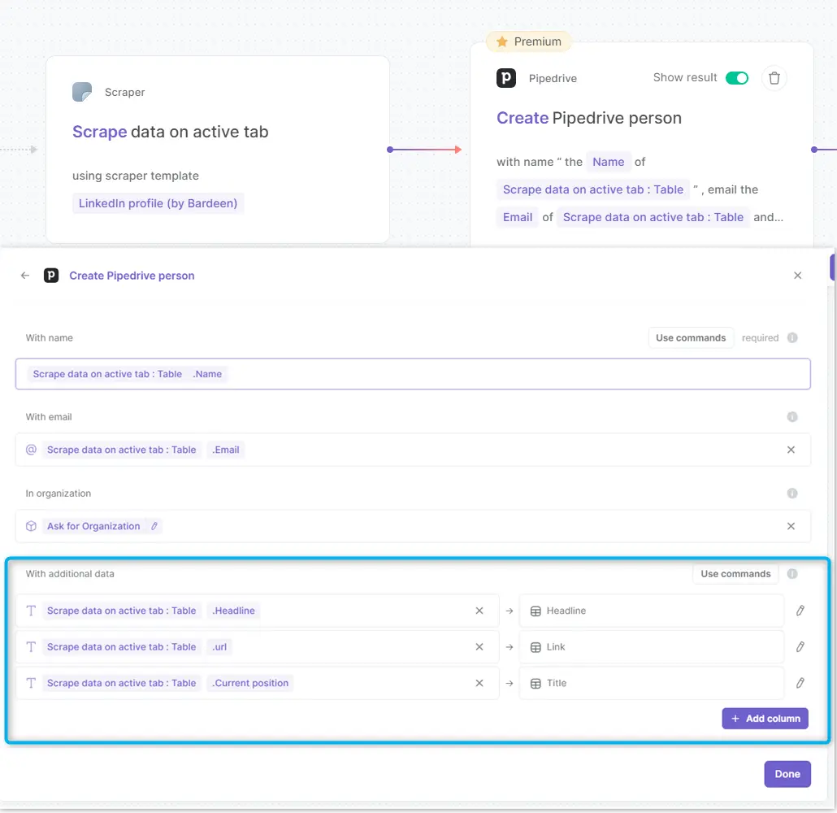Toggle the Show result switch
The image size is (837, 813).
[x=737, y=78]
